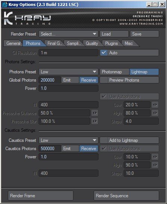Adjust the photons Low 20.0 % arrows

pos(155,105)
